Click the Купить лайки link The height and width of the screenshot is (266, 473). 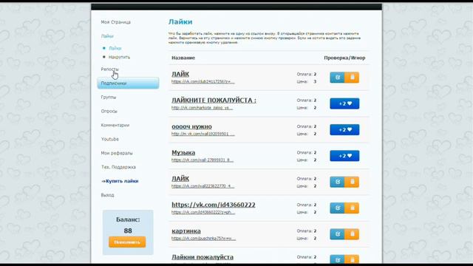120,181
